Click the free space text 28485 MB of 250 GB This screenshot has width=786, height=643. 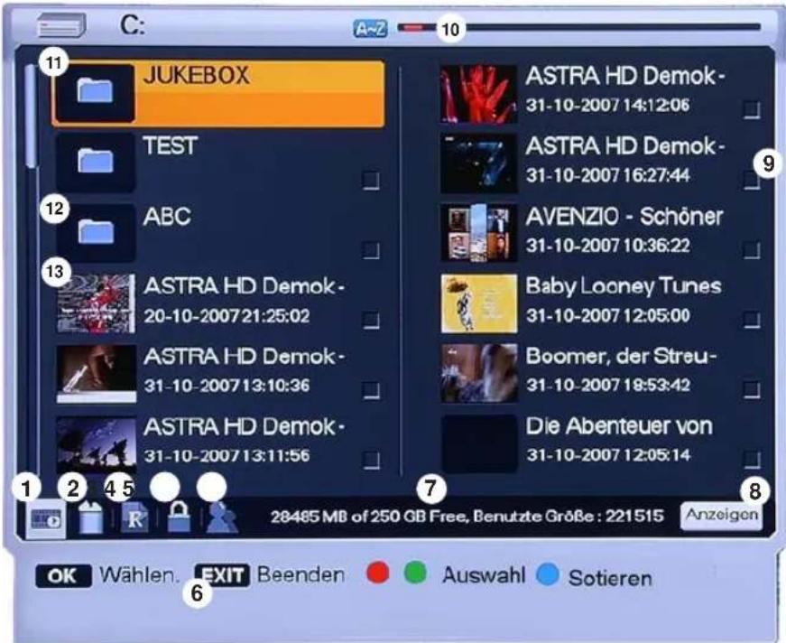(x=369, y=516)
